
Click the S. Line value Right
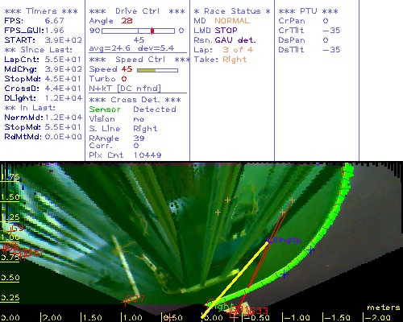point(145,129)
